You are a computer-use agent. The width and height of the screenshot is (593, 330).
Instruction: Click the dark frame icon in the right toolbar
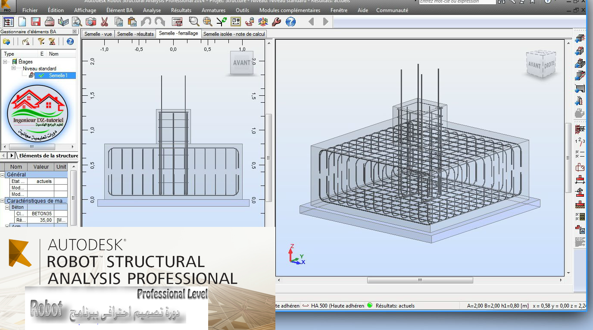(x=580, y=89)
